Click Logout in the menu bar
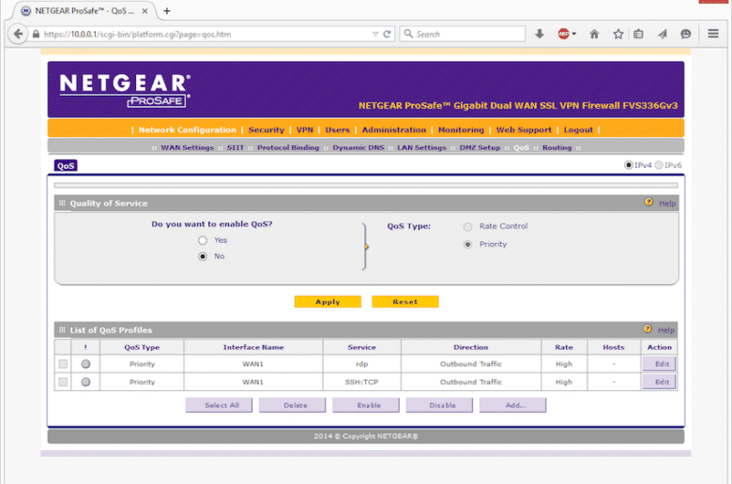This screenshot has height=484, width=732. [578, 129]
